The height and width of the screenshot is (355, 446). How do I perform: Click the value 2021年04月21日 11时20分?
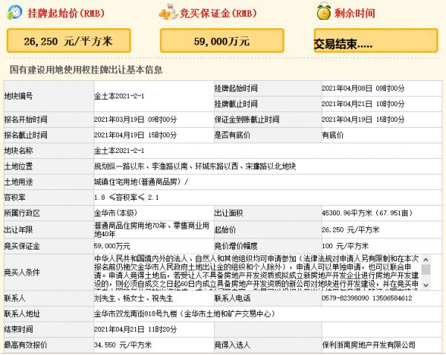coord(135,330)
